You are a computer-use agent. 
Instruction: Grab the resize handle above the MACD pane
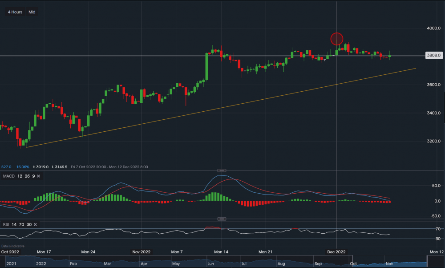coord(222,171)
